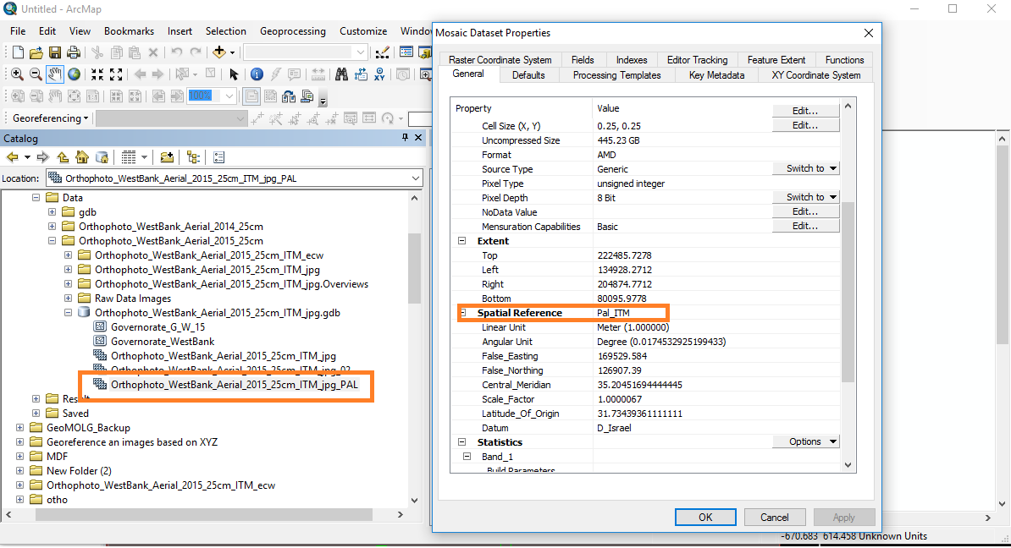Open the Customize menu
Image resolution: width=1011 pixels, height=548 pixels.
click(x=363, y=31)
